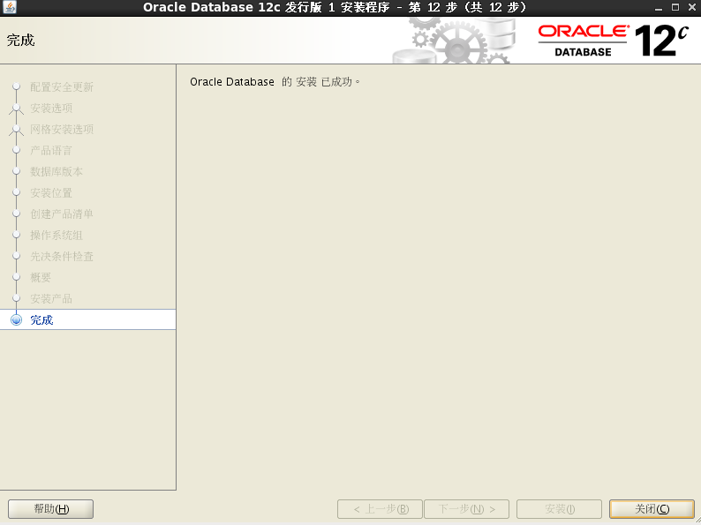The image size is (701, 525).
Task: Select the 产品语言 step
Action: (x=51, y=151)
